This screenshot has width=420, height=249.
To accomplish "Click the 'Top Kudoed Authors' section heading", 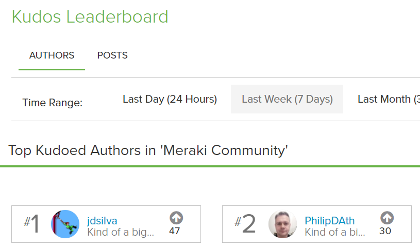I will (x=148, y=150).
